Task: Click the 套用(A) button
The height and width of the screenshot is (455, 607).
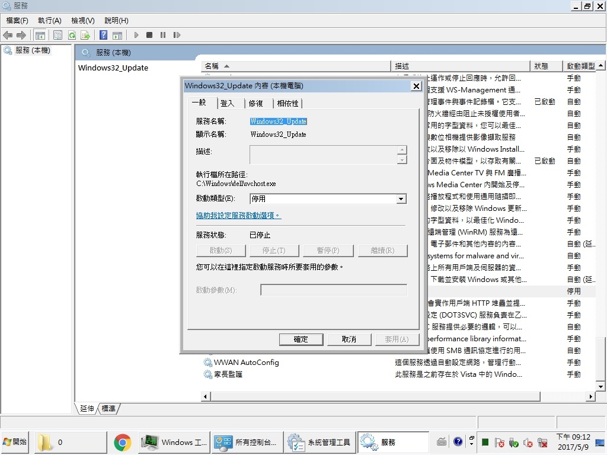Action: pyautogui.click(x=397, y=339)
